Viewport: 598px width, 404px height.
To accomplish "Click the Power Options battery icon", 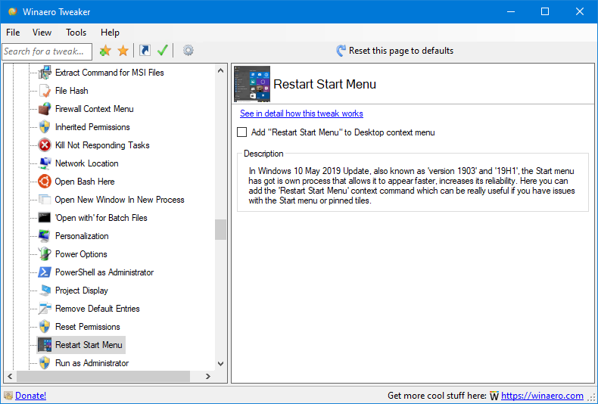I will 45,254.
